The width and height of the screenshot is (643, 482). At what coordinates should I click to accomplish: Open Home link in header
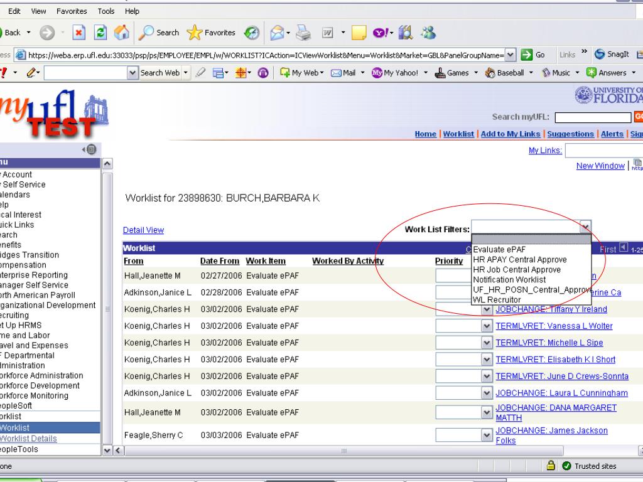point(425,134)
